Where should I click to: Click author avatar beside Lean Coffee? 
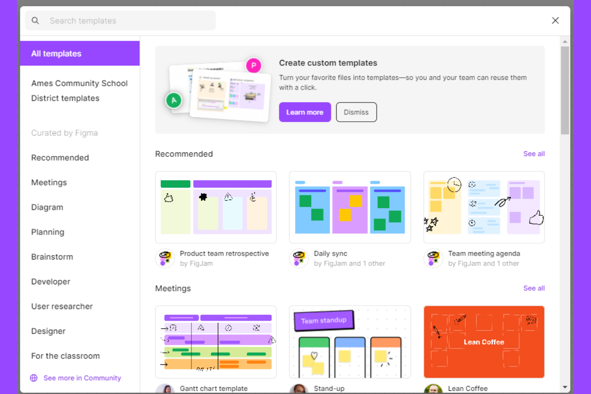point(433,389)
